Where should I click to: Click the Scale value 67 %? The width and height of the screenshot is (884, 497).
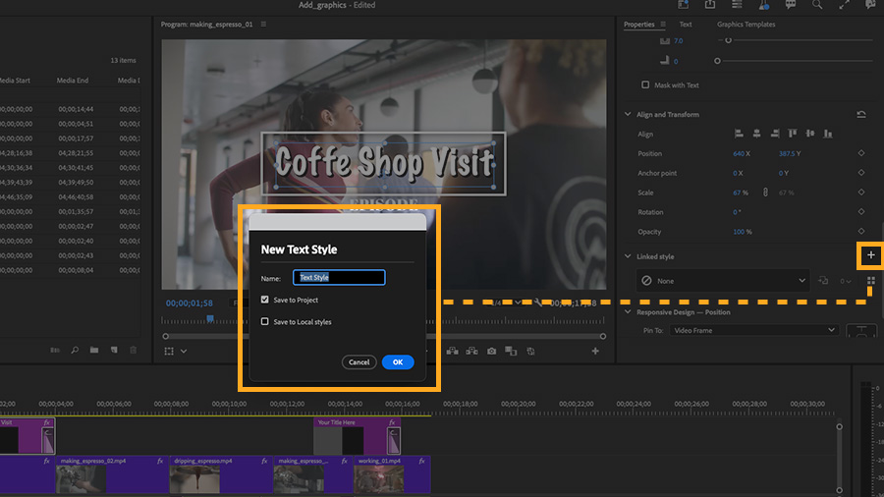click(x=741, y=193)
